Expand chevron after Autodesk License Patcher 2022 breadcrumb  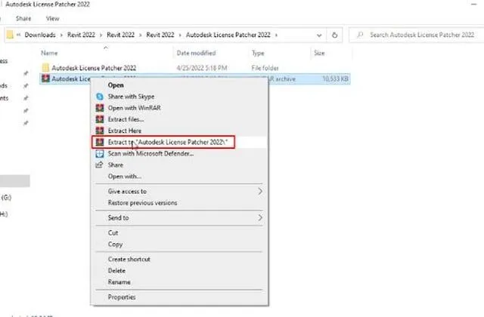click(x=276, y=35)
